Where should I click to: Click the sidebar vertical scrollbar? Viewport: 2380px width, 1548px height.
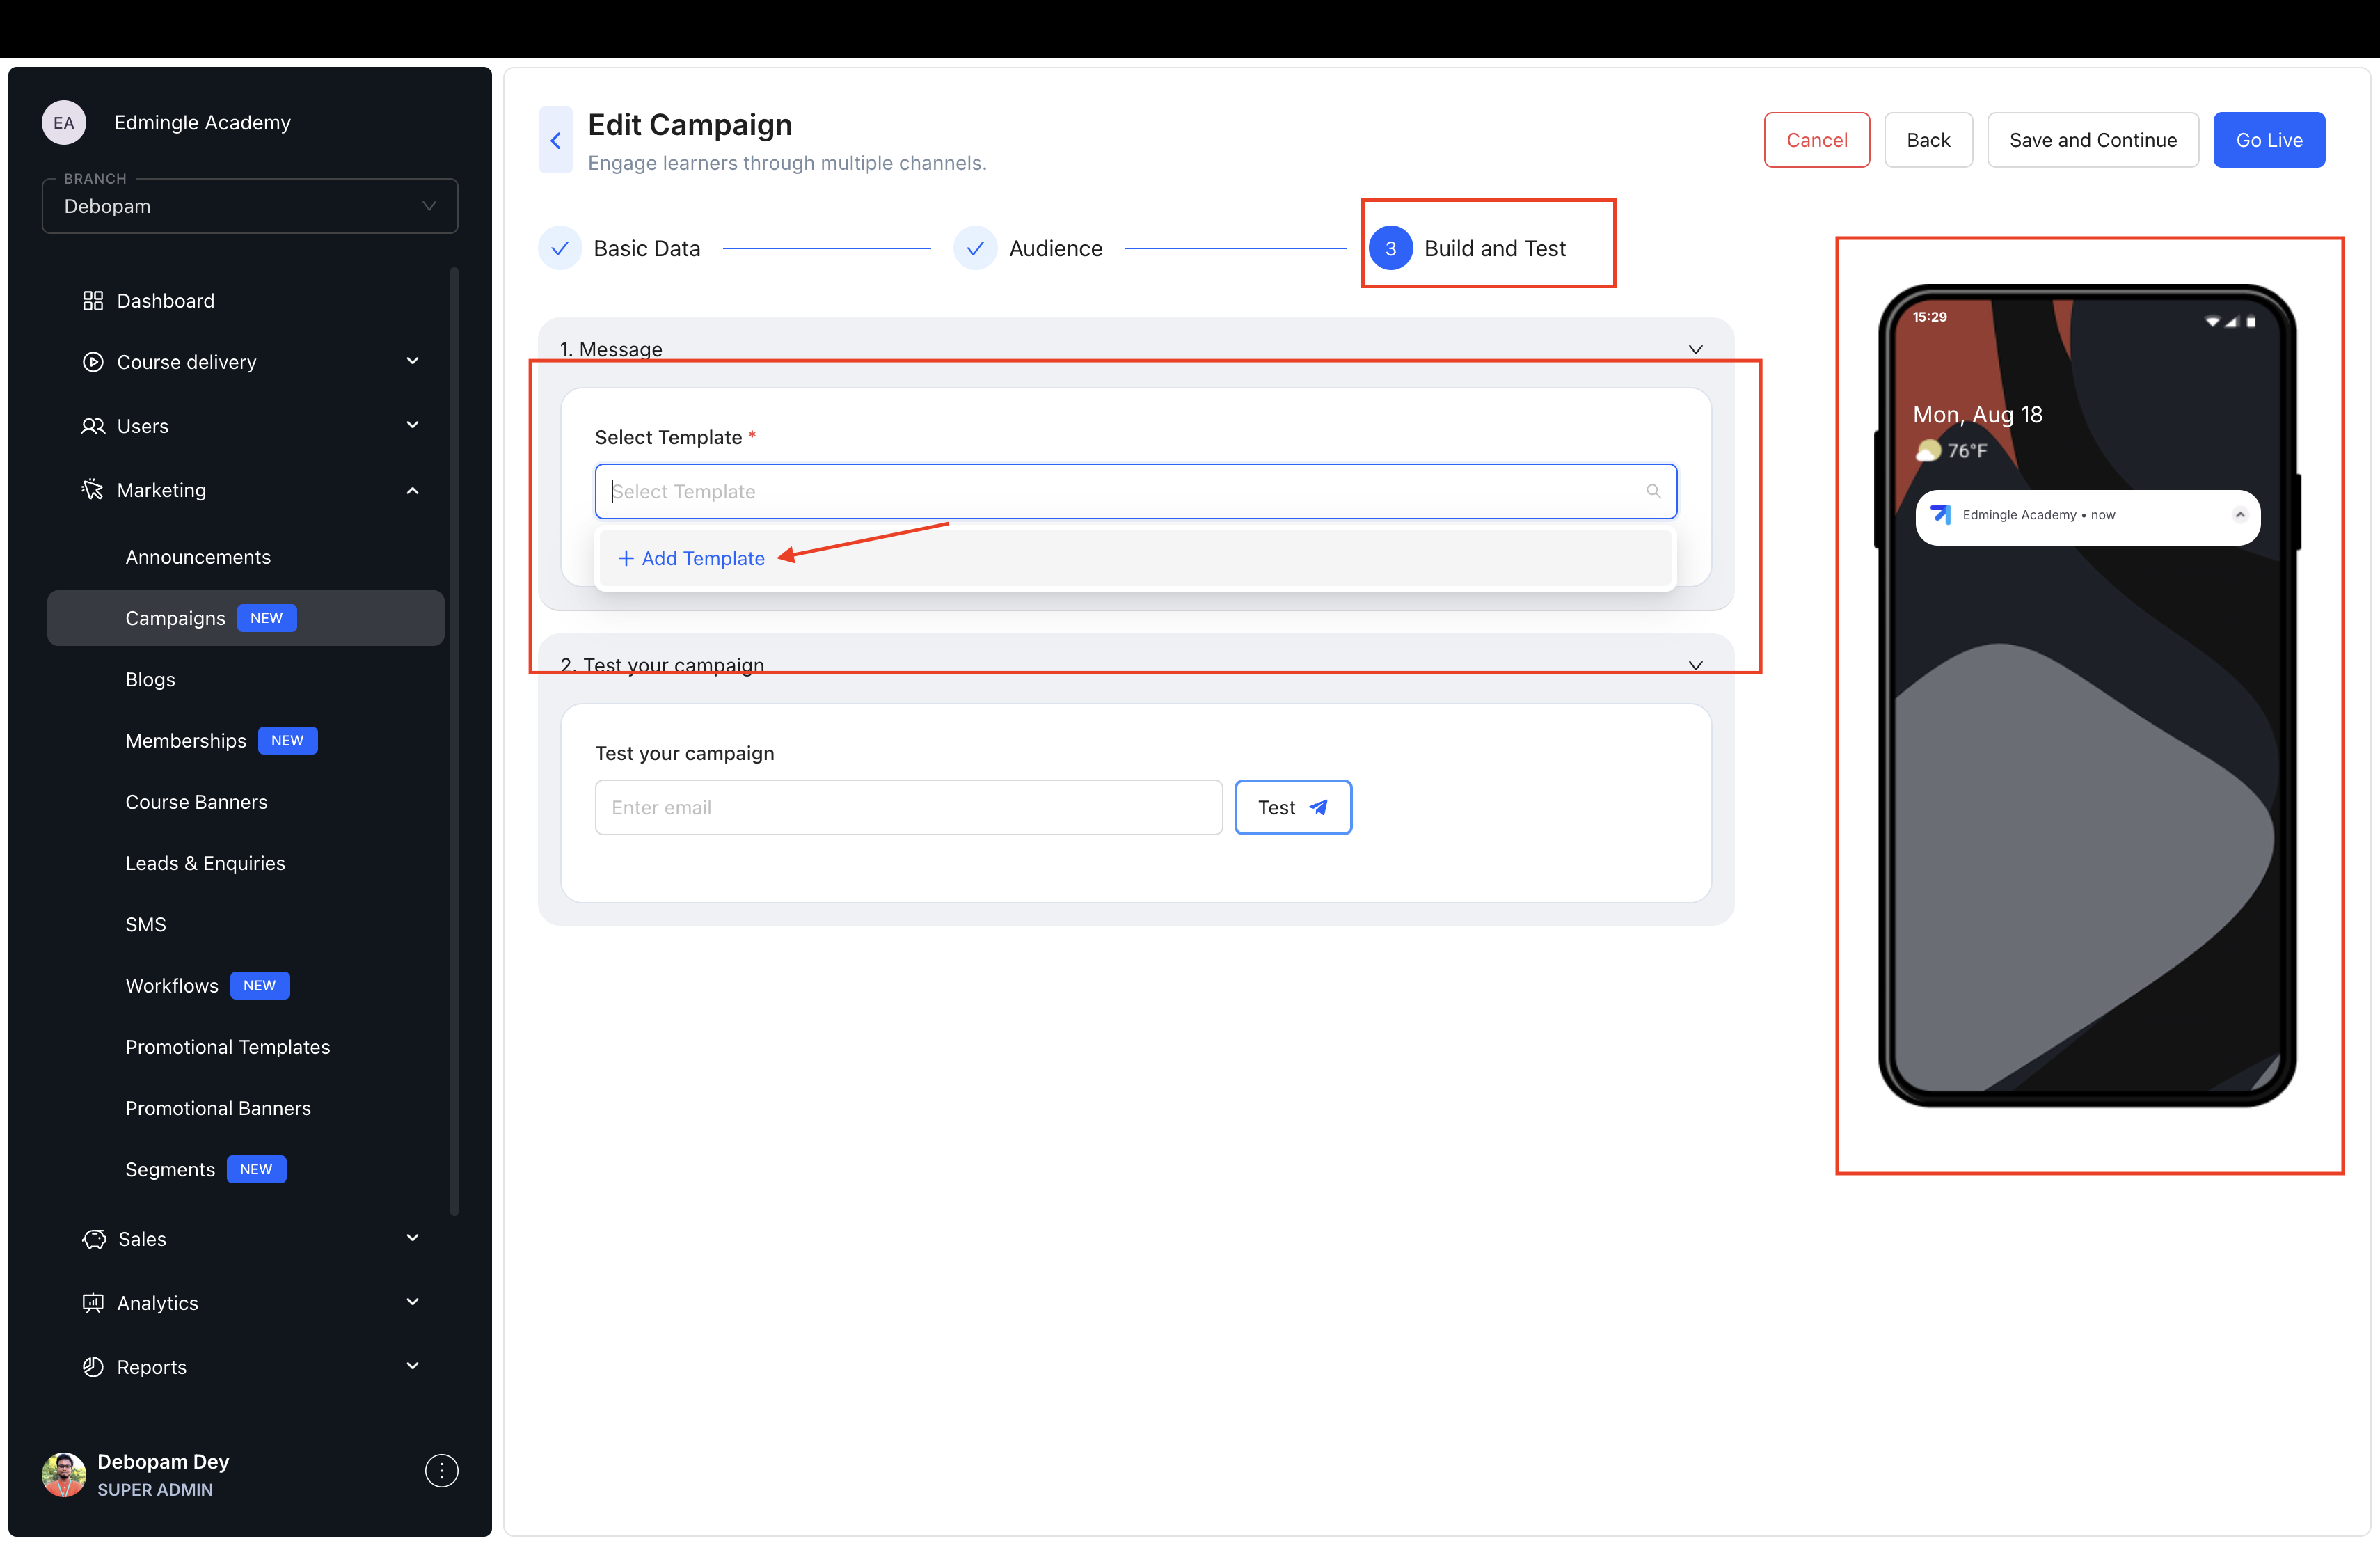pos(455,740)
